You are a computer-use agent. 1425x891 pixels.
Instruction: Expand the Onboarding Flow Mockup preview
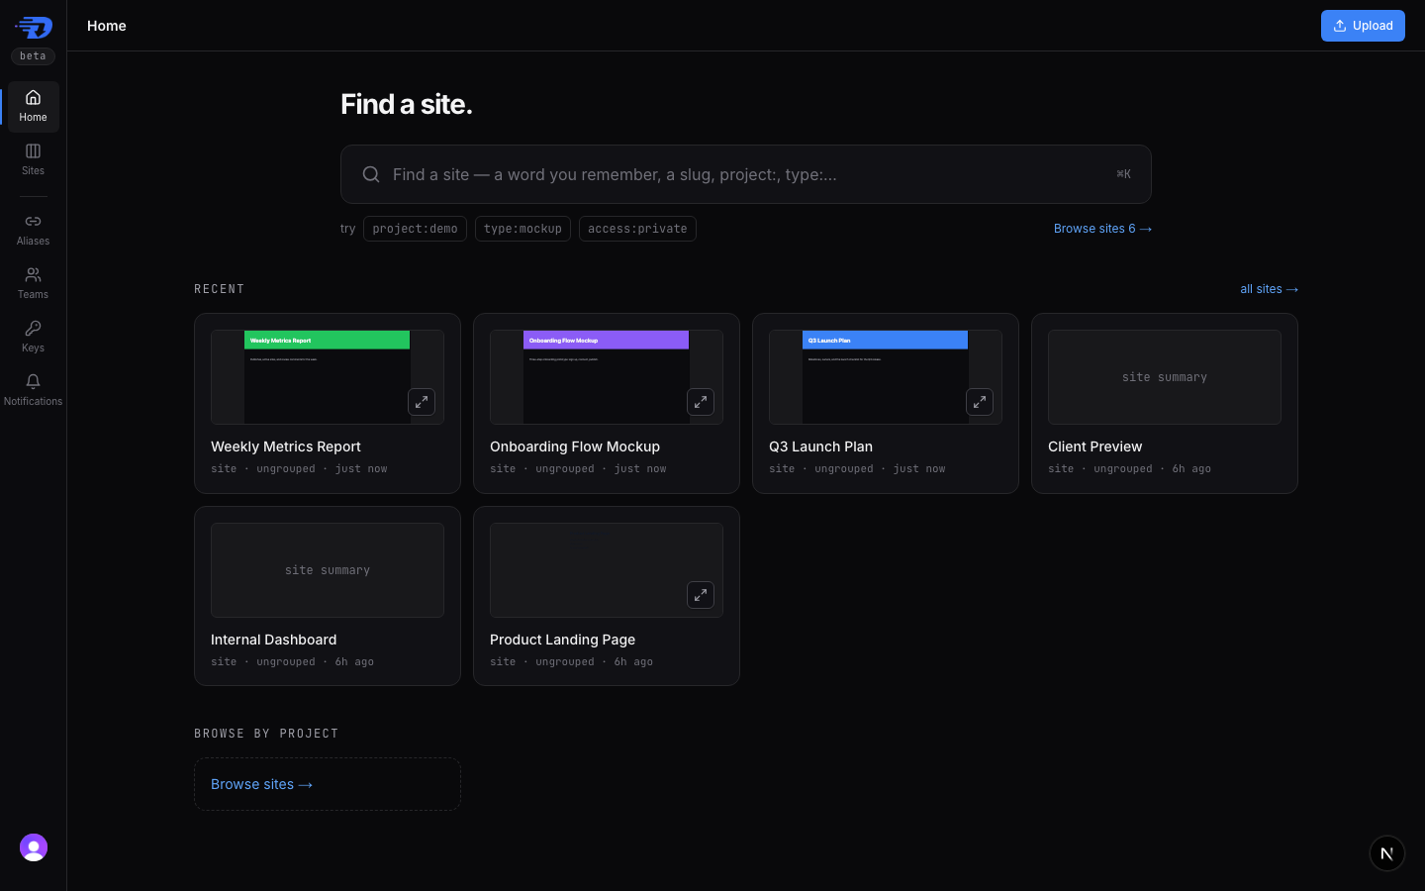point(701,402)
